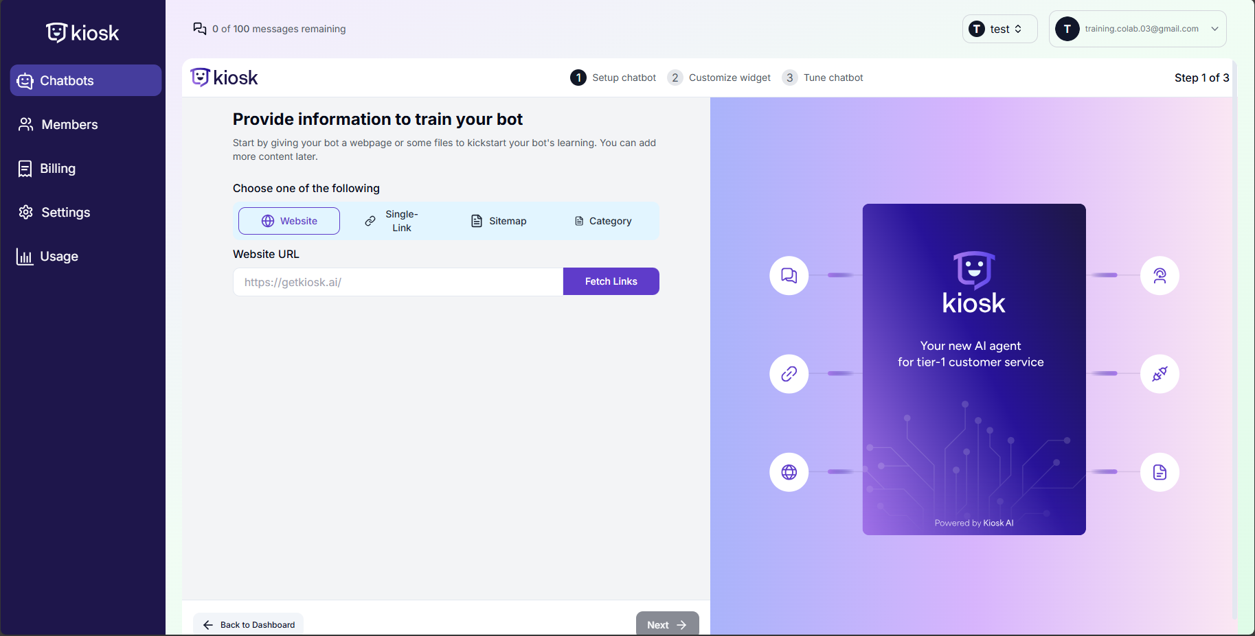Click the plug integration icon in preview
Image resolution: width=1255 pixels, height=636 pixels.
(x=1160, y=374)
